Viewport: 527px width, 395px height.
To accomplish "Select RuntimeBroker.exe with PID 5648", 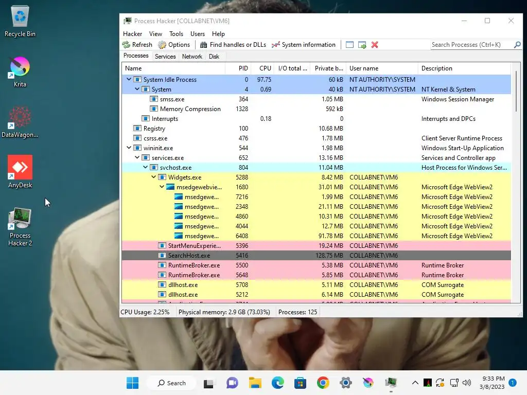I will click(x=317, y=275).
